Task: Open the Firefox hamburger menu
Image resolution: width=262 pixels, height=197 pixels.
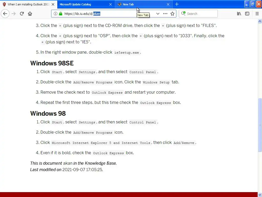Action: pos(257,14)
